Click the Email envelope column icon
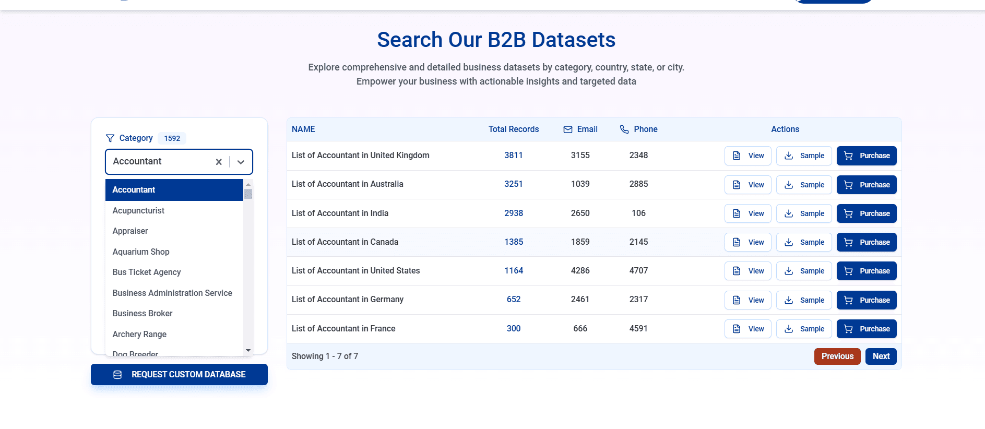 (568, 129)
